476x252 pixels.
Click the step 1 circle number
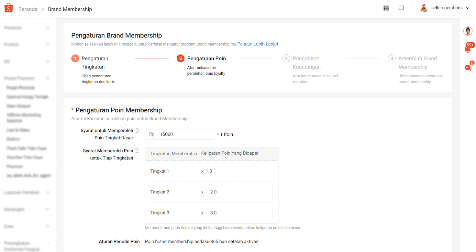pos(75,59)
